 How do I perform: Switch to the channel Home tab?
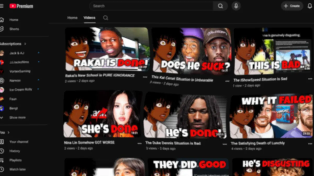[x=72, y=18]
